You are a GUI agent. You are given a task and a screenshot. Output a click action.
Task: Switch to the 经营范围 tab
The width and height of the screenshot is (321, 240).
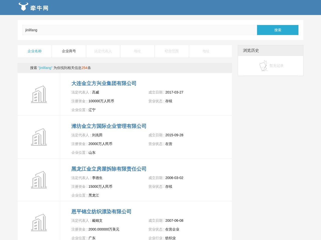172,51
